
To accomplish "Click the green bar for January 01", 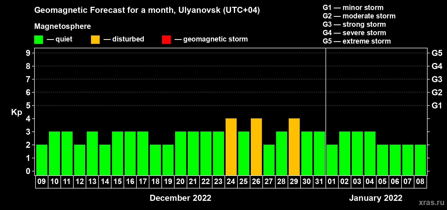I will click(x=332, y=160).
